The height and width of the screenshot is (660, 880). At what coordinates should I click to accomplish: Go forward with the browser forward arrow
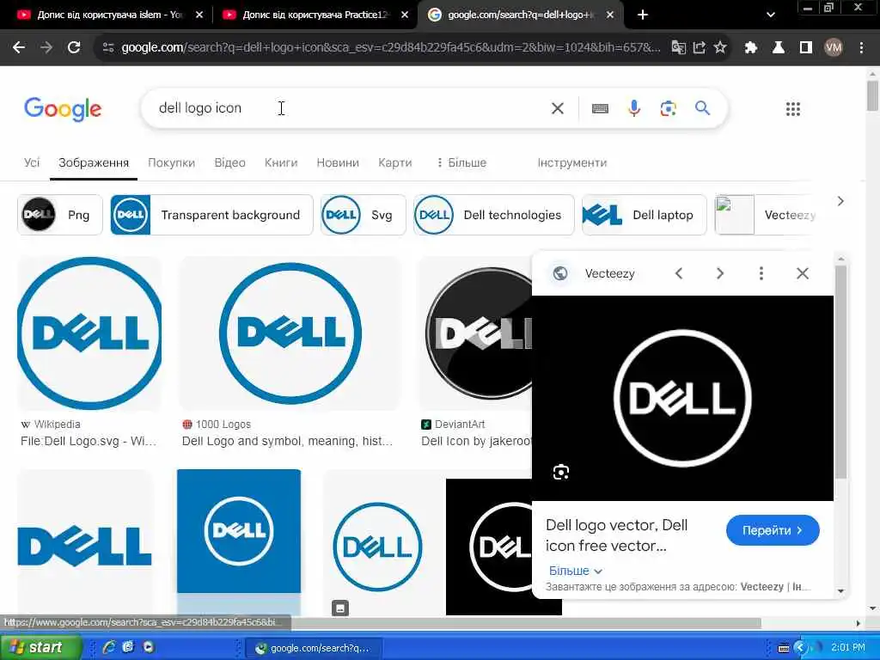click(46, 47)
